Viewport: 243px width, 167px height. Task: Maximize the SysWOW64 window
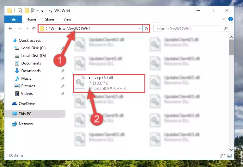point(212,10)
